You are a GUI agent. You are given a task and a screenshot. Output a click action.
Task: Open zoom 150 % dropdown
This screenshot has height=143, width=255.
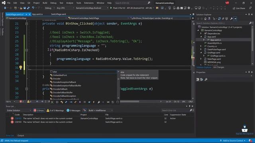10,102
